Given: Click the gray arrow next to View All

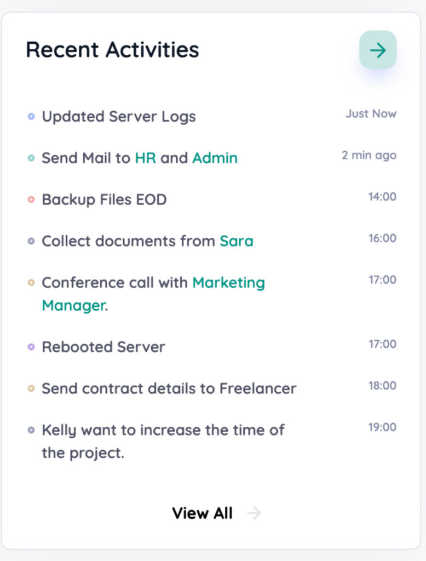Looking at the screenshot, I should [x=254, y=513].
